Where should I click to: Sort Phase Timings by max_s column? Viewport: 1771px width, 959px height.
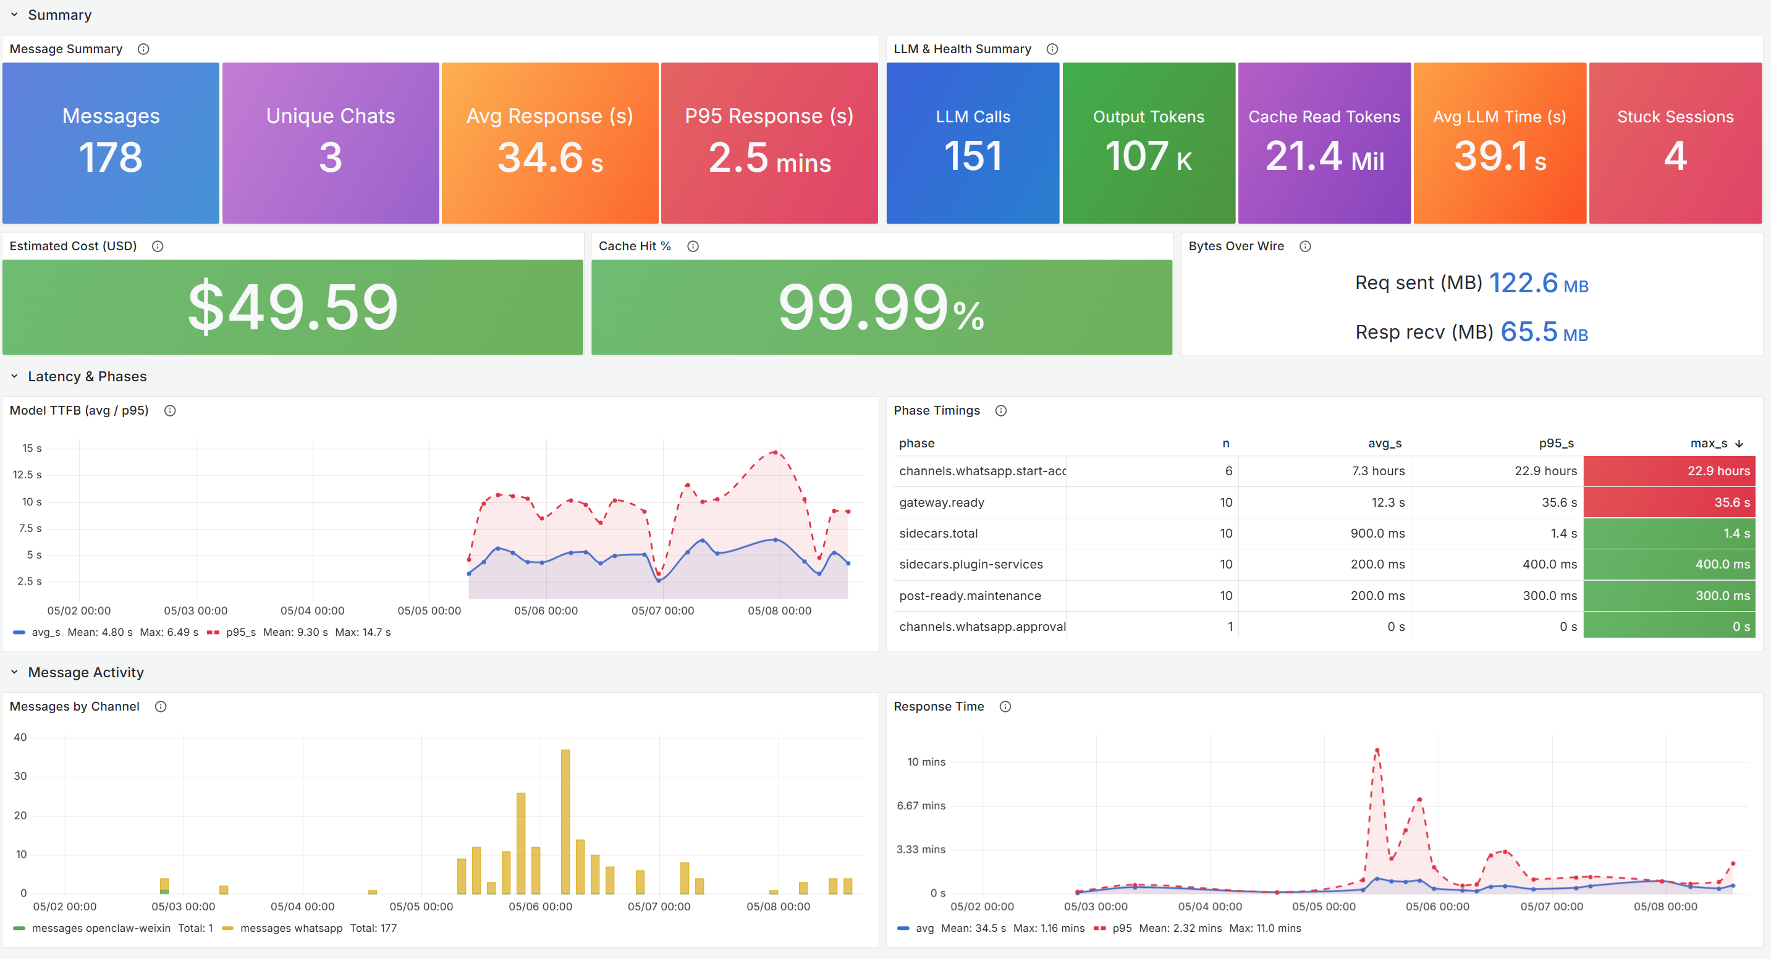point(1709,444)
